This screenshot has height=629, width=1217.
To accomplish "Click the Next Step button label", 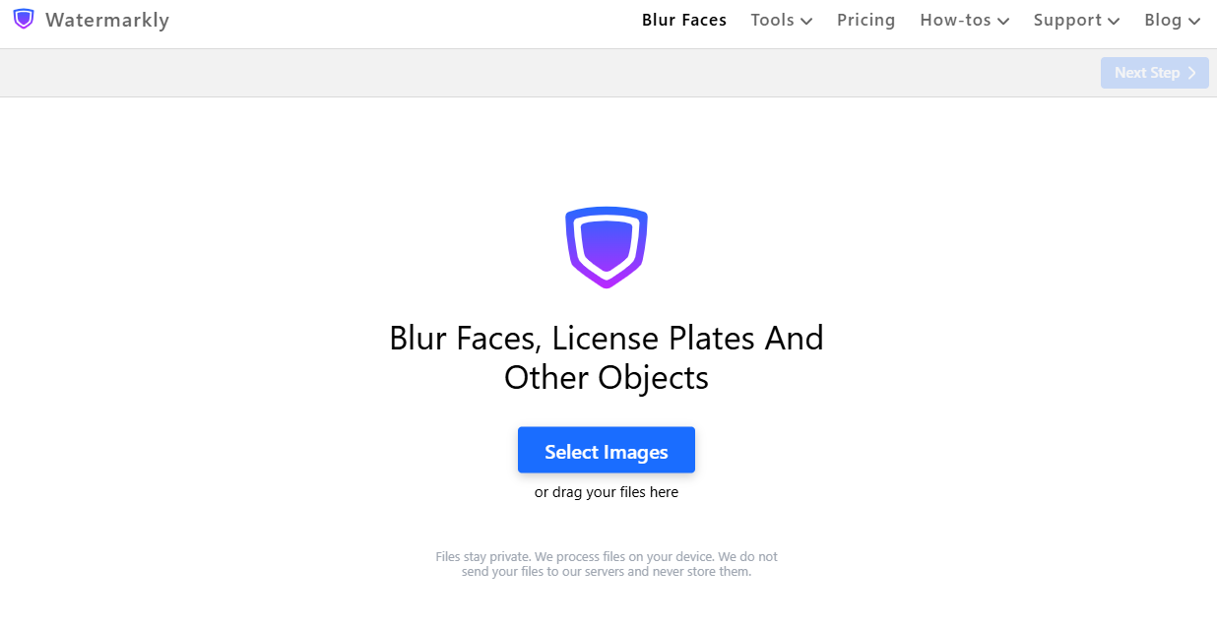I will 1146,73.
